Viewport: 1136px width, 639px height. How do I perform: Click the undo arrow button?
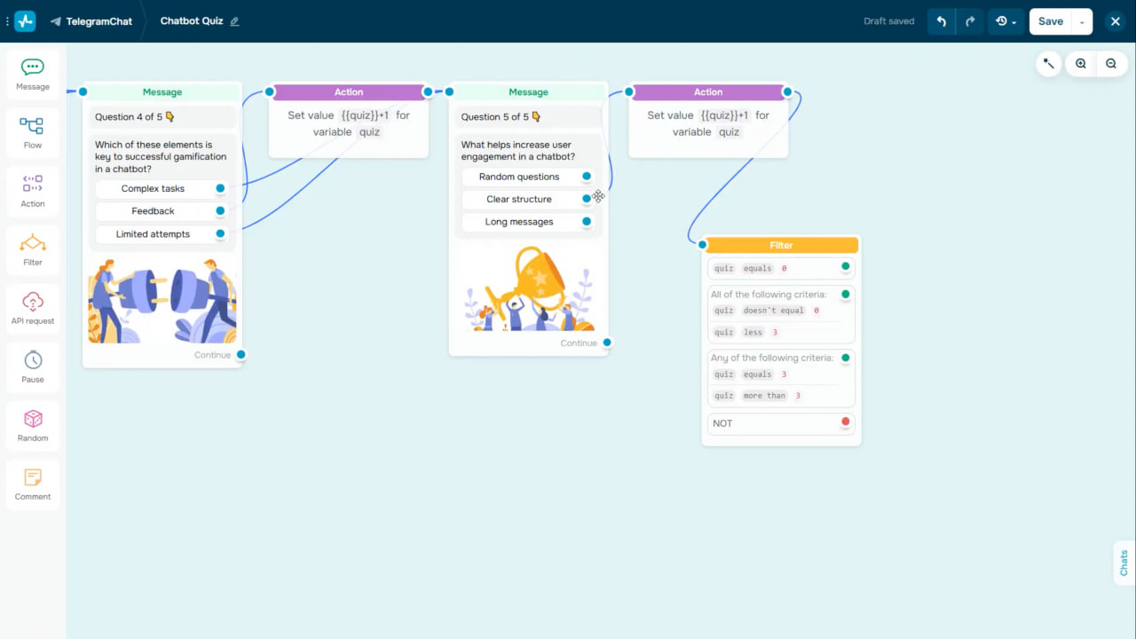point(942,21)
